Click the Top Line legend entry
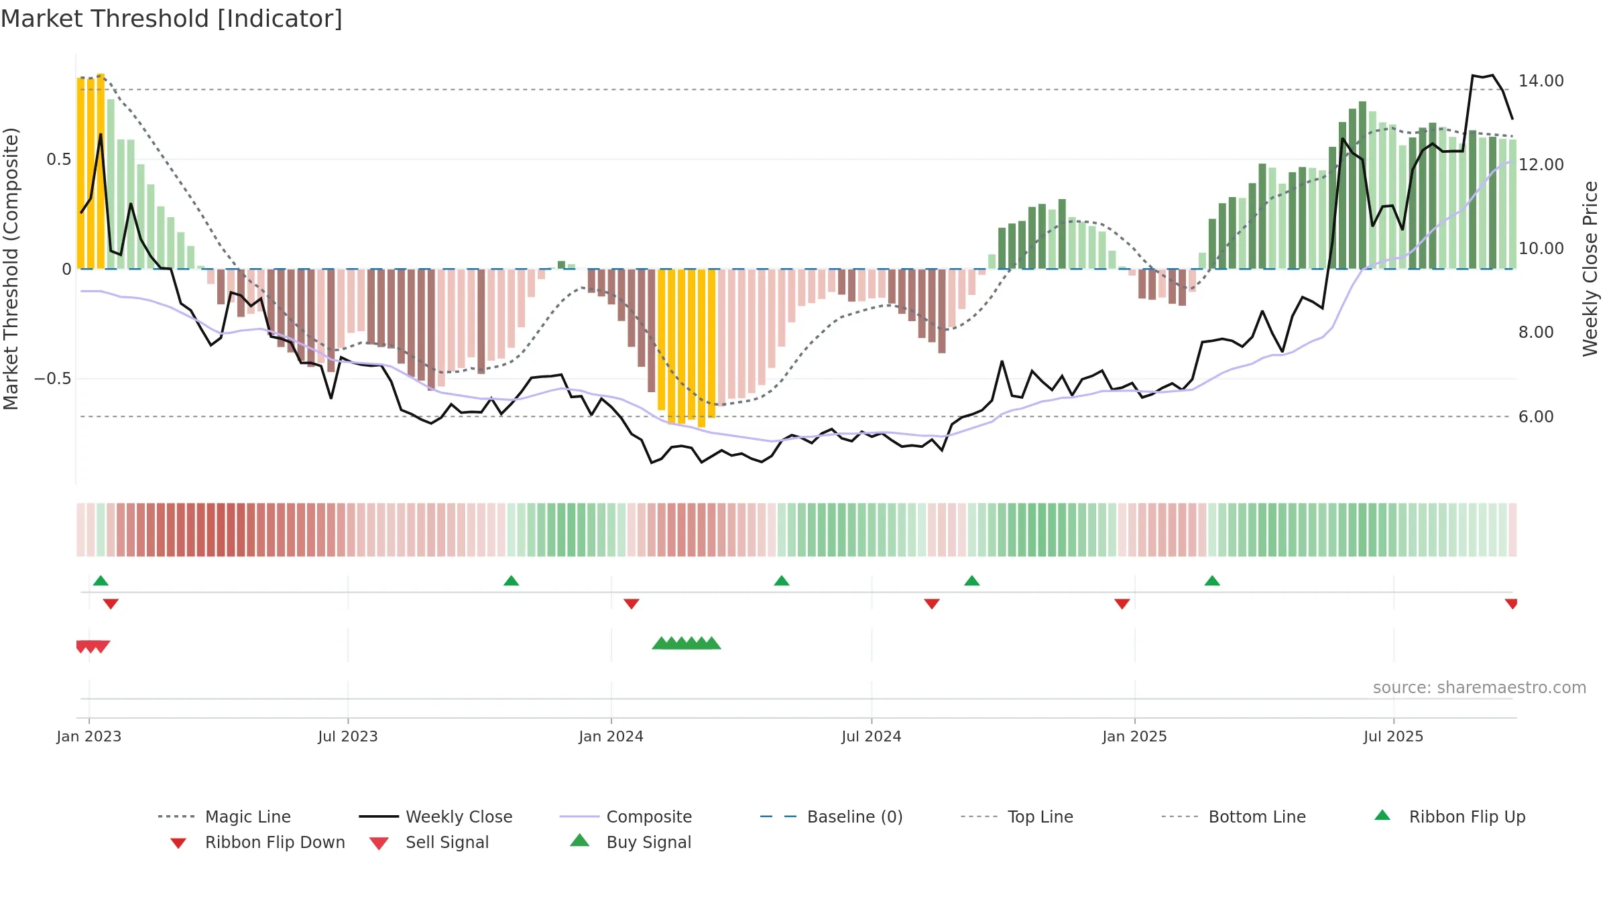Viewport: 1609px width, 905px height. (1017, 817)
